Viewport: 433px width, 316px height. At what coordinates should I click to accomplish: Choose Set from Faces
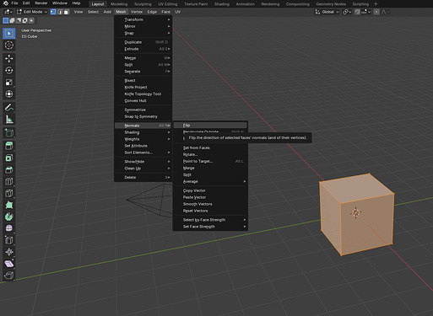click(x=210, y=147)
